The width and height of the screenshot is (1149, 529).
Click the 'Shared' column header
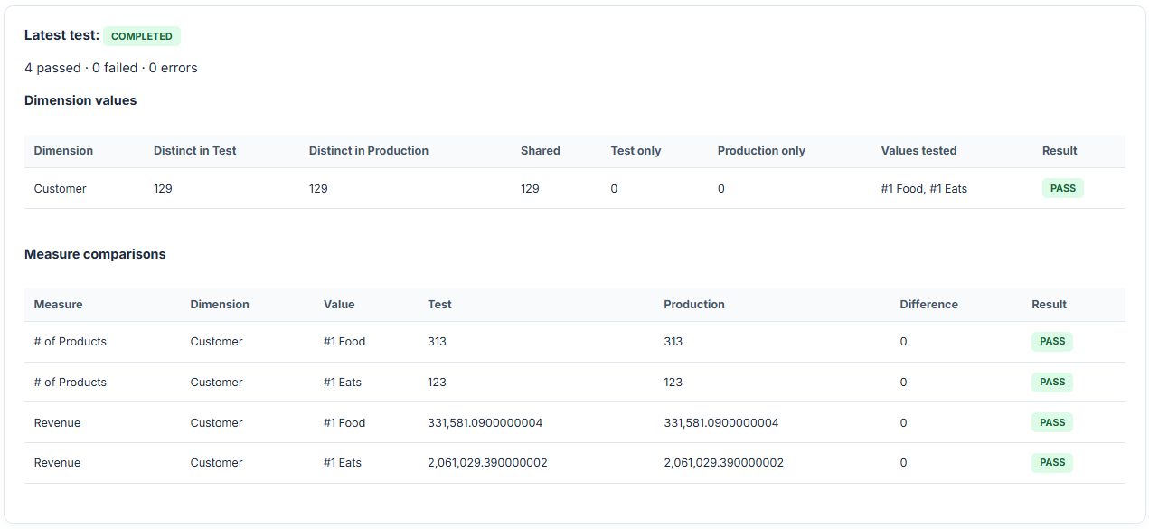click(x=541, y=151)
